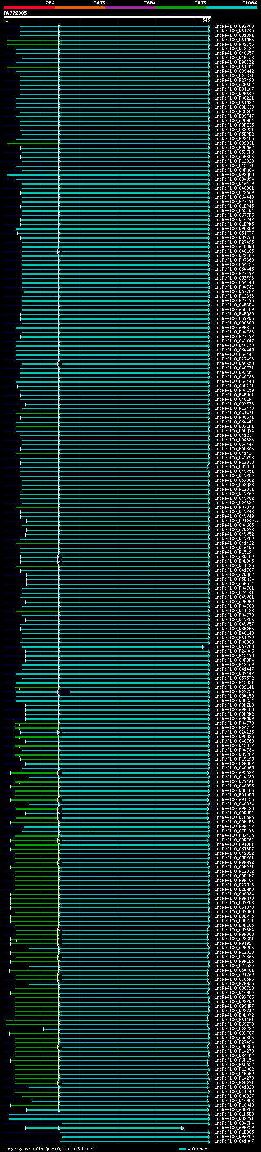Open hit UniRef100_Q6T705

tap(234, 31)
